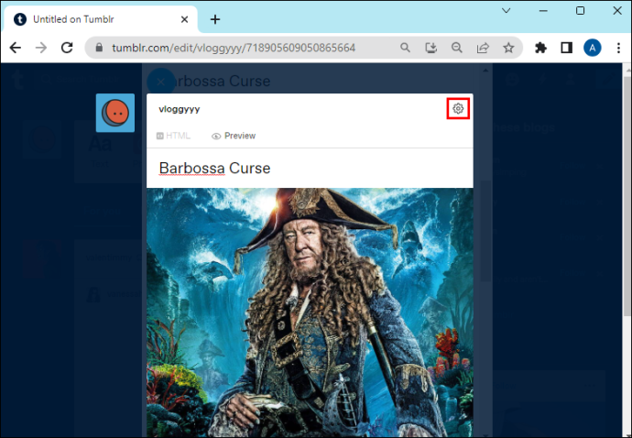View site information lock icon

click(99, 48)
